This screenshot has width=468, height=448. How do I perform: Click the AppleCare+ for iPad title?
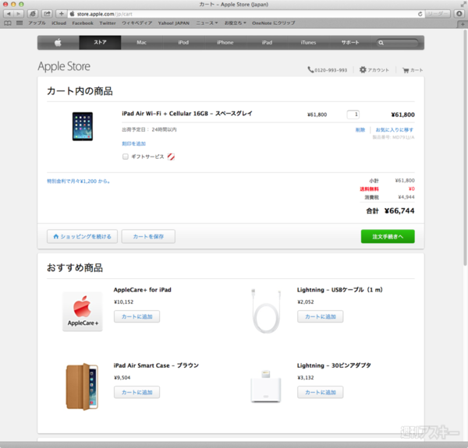pos(143,290)
